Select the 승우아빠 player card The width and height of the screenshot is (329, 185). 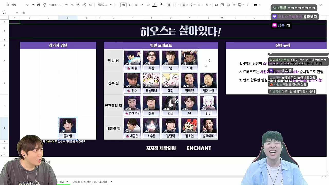click(x=208, y=128)
